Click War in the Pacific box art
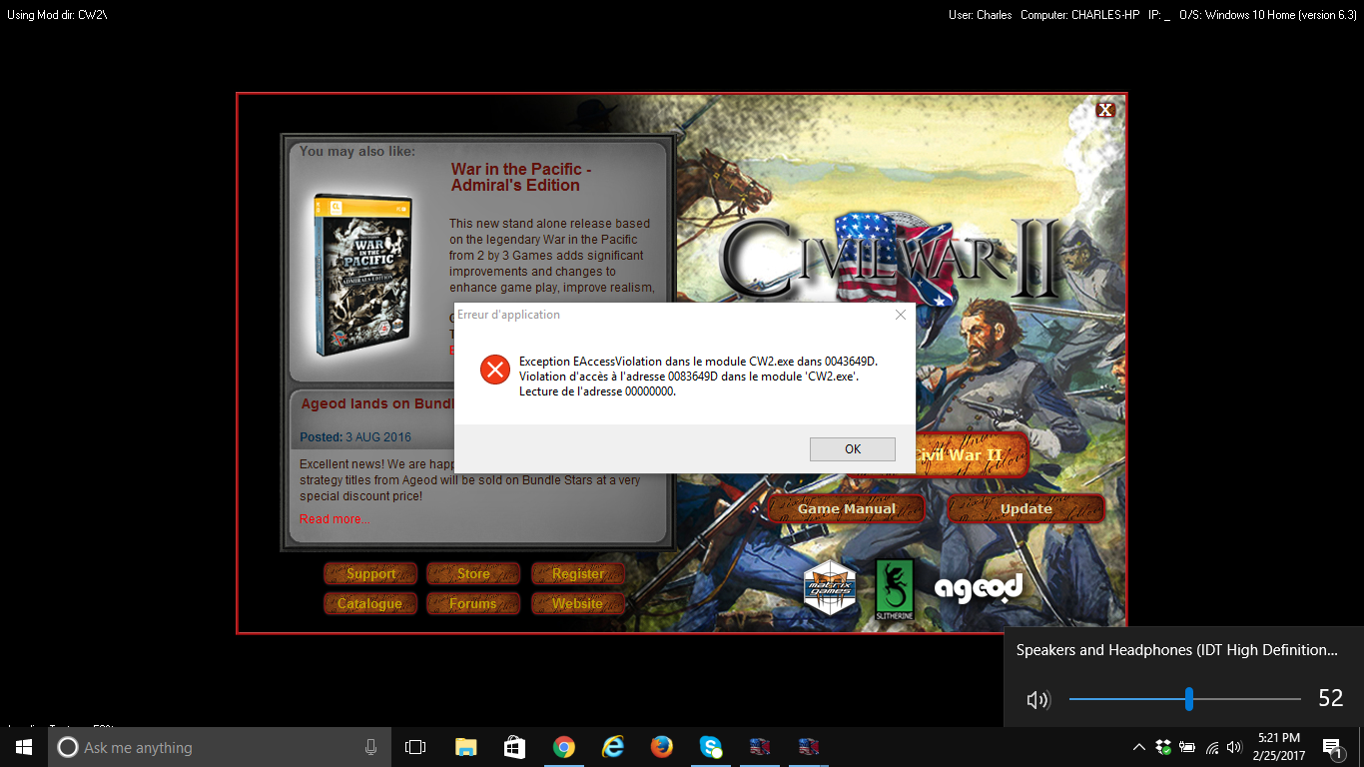The height and width of the screenshot is (767, 1364). coord(361,276)
